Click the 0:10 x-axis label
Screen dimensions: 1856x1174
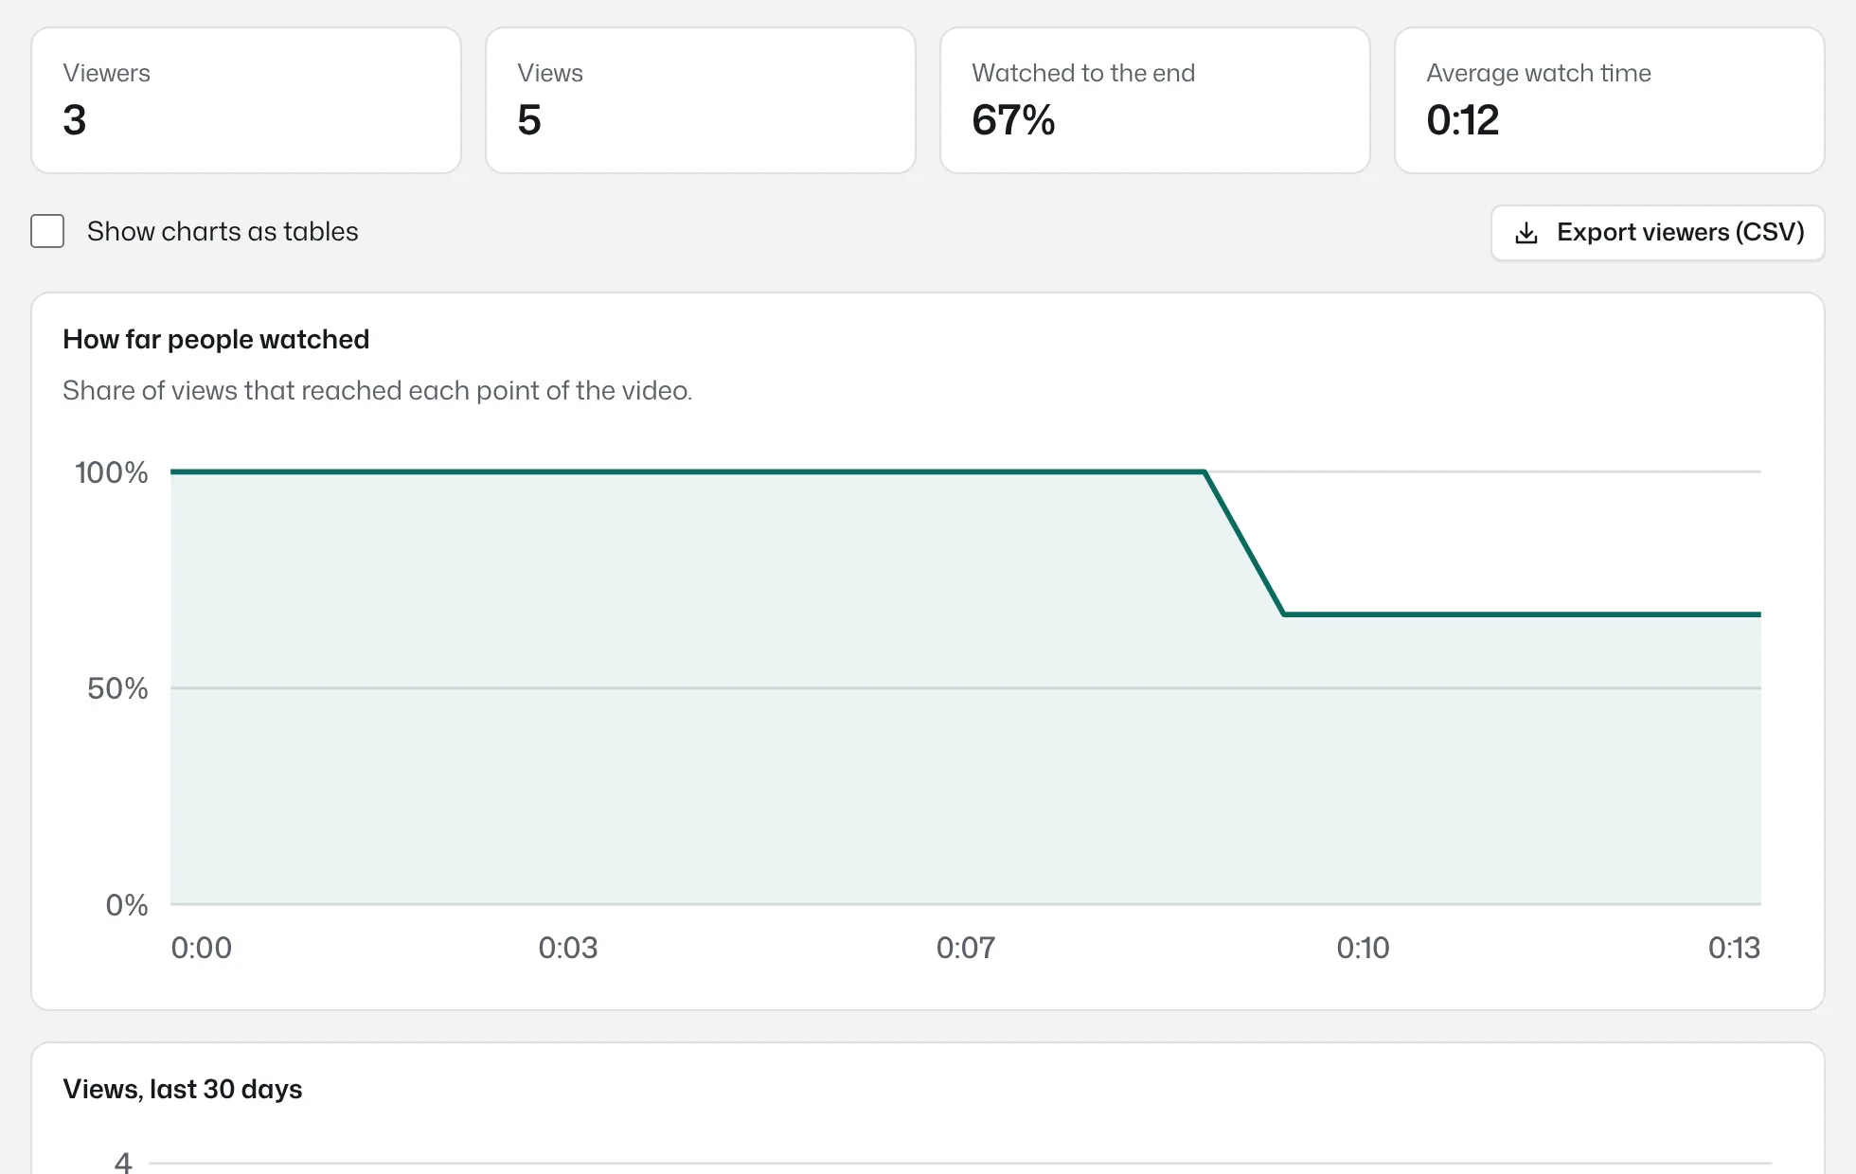pyautogui.click(x=1363, y=948)
